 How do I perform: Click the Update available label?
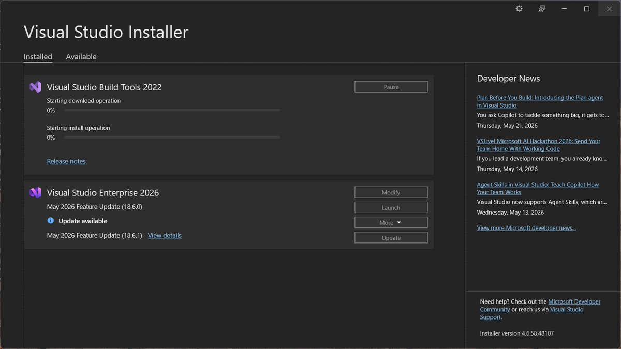tap(83, 221)
